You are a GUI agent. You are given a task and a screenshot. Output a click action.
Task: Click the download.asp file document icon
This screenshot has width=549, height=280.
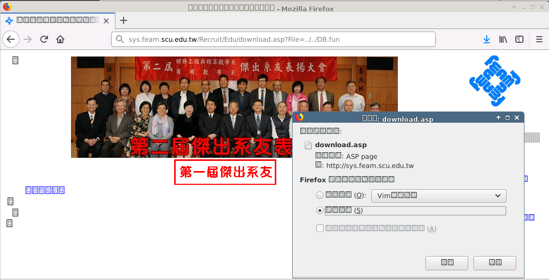coord(308,145)
